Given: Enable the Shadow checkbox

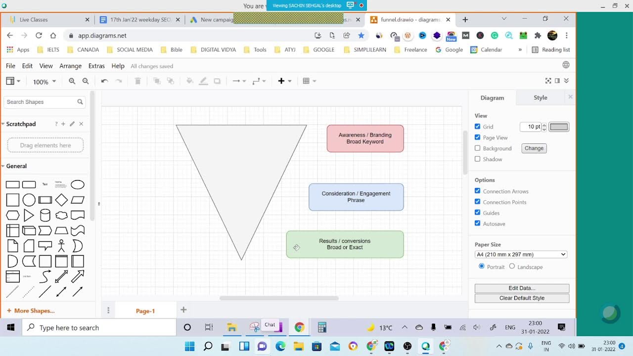Looking at the screenshot, I should (x=478, y=159).
